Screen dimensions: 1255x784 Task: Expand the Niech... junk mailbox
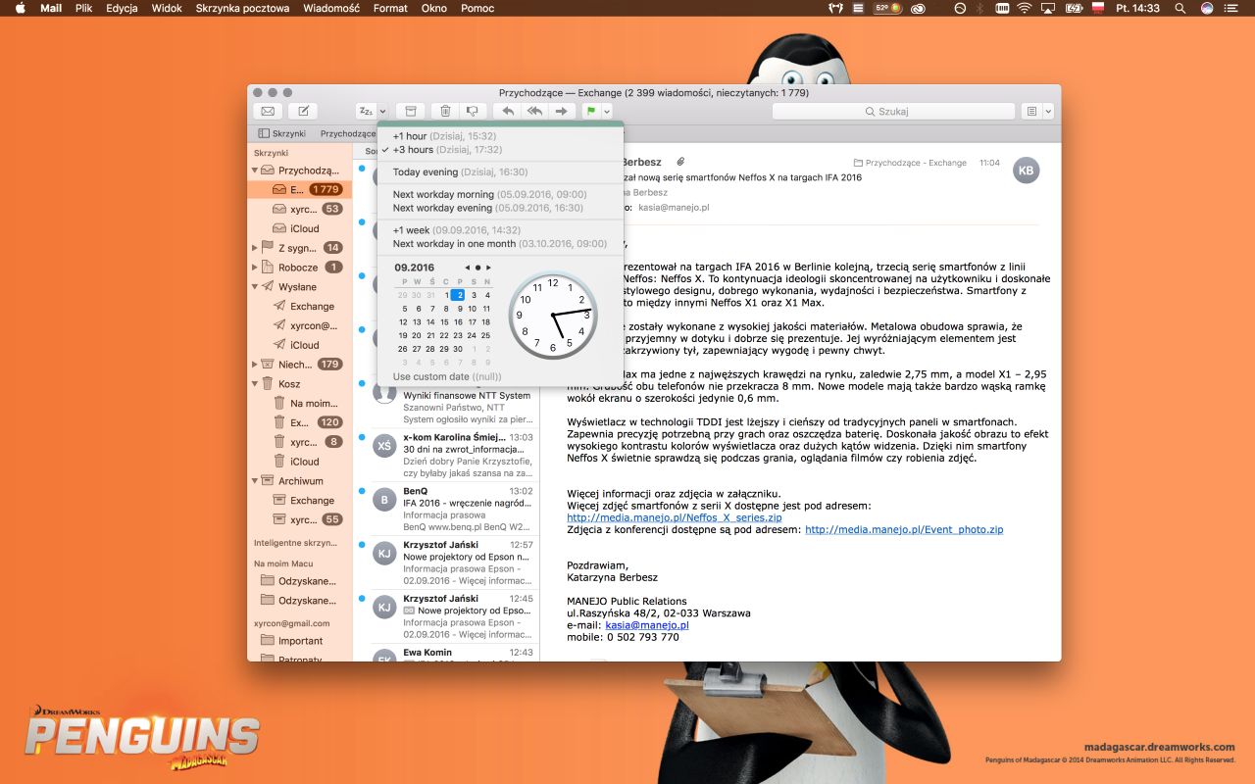(x=256, y=365)
